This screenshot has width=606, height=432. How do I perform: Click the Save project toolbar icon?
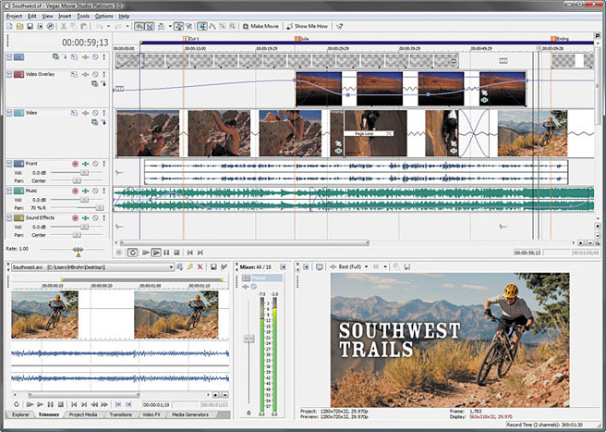[x=29, y=27]
